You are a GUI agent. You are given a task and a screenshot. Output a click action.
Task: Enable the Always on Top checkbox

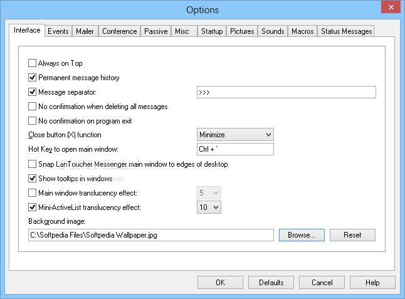click(33, 63)
